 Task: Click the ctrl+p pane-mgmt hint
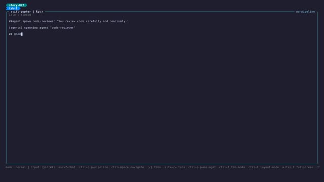click(x=202, y=167)
